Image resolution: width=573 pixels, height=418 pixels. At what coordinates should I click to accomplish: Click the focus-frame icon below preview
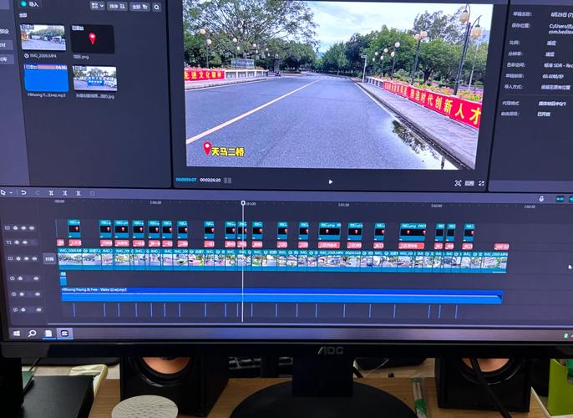click(x=458, y=182)
